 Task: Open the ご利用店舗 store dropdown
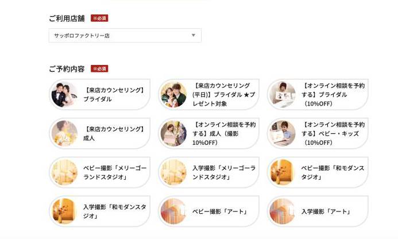125,36
